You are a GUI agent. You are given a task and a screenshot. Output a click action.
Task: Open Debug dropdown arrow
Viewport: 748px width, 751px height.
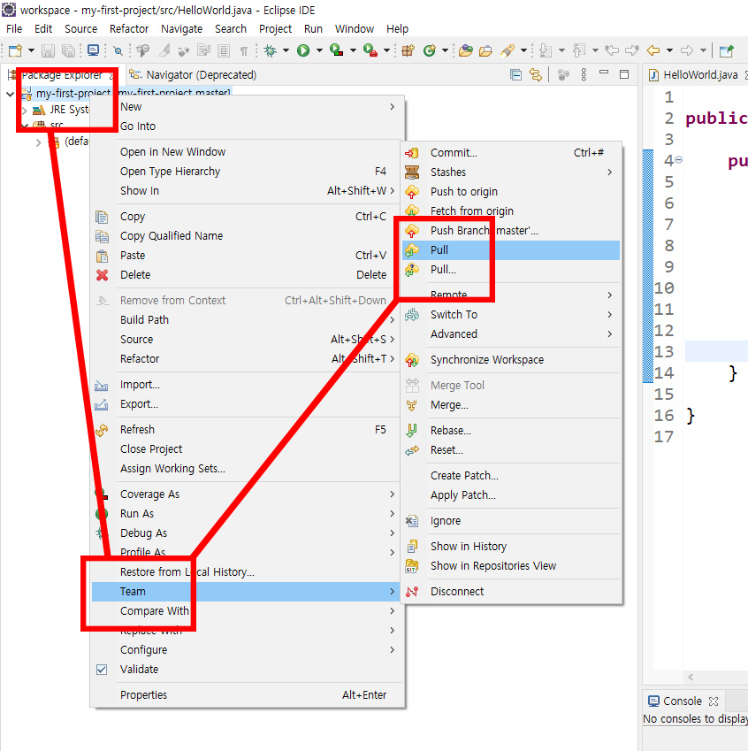(x=286, y=50)
